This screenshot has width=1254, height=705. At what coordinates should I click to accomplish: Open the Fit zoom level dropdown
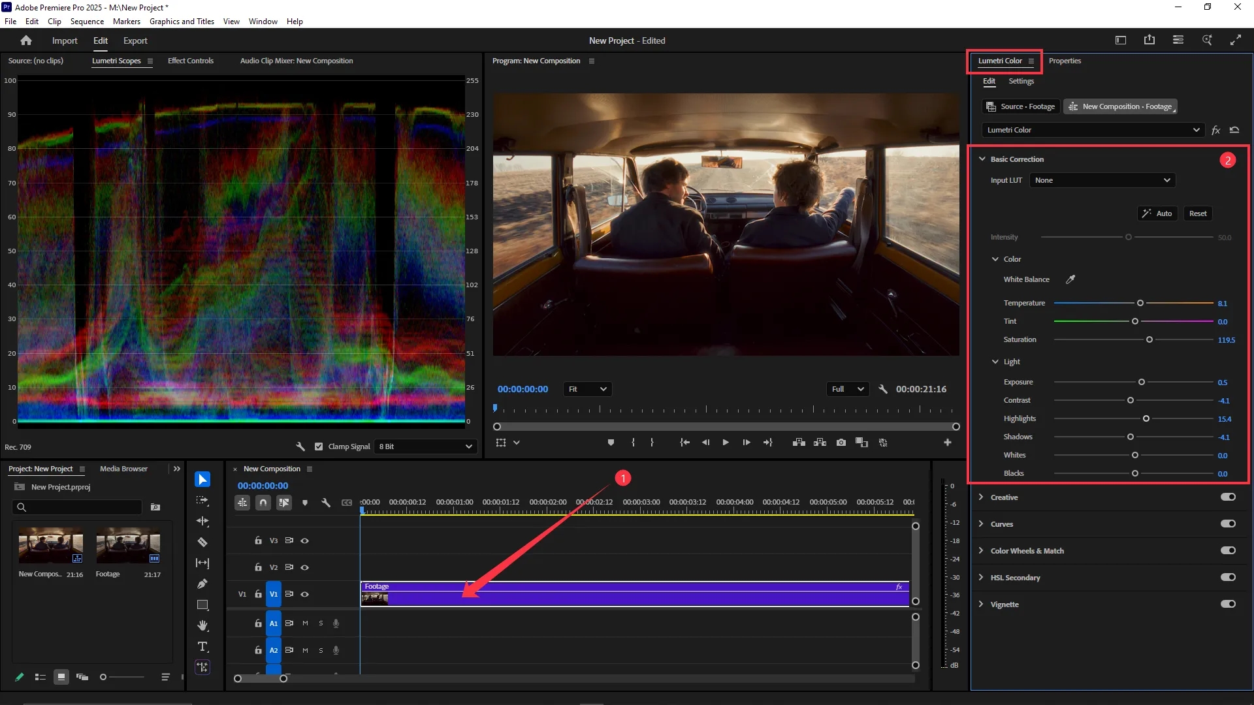point(587,389)
